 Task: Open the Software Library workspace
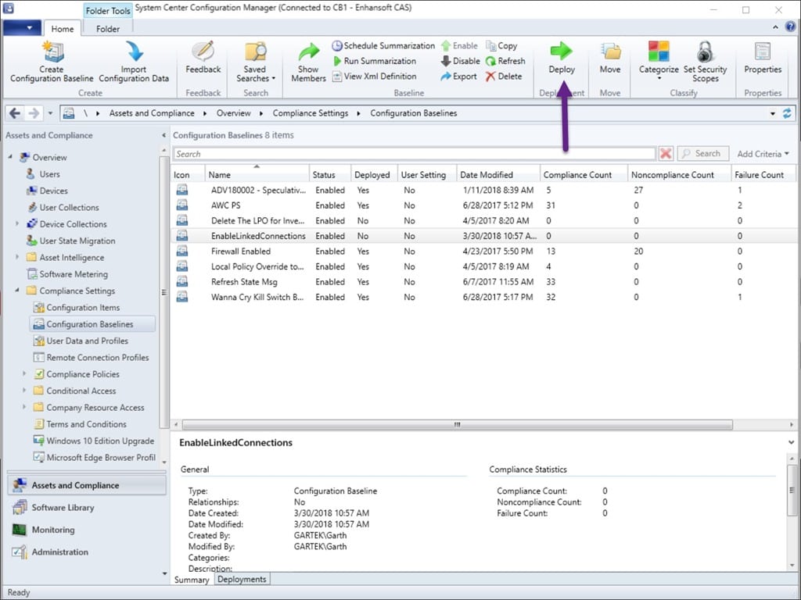click(87, 508)
